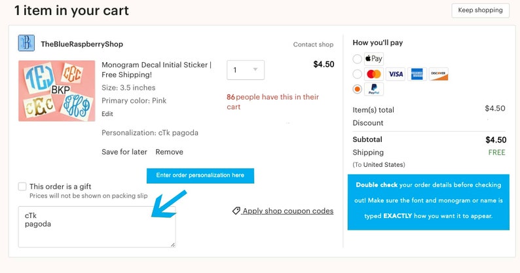Open Contact shop link
520x273 pixels.
(x=313, y=45)
